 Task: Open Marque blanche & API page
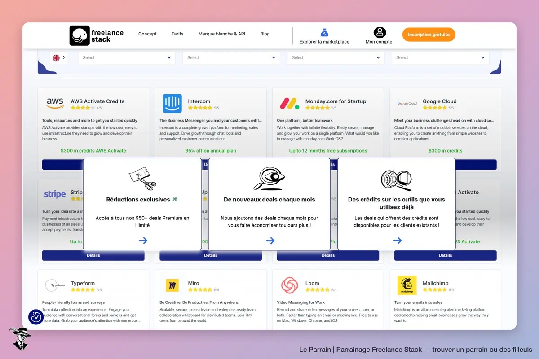click(222, 34)
